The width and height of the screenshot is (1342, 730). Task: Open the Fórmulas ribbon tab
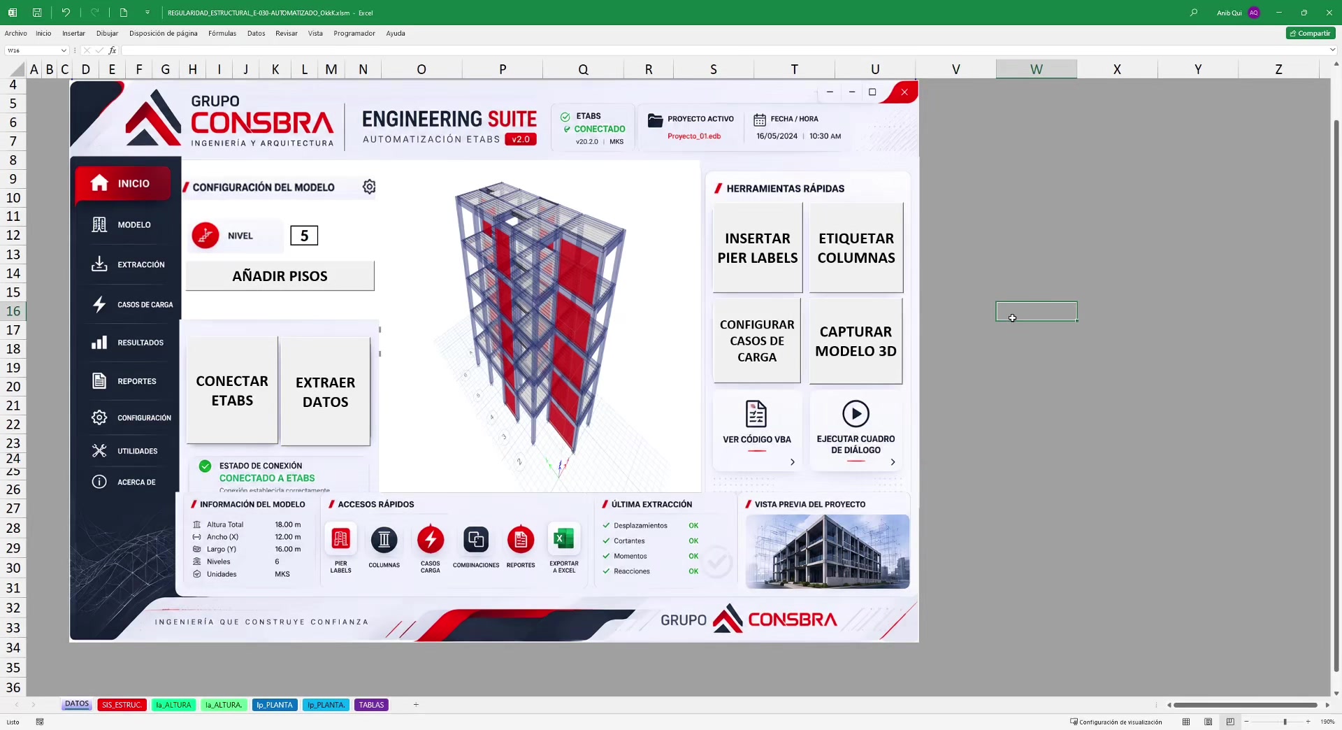pos(222,33)
